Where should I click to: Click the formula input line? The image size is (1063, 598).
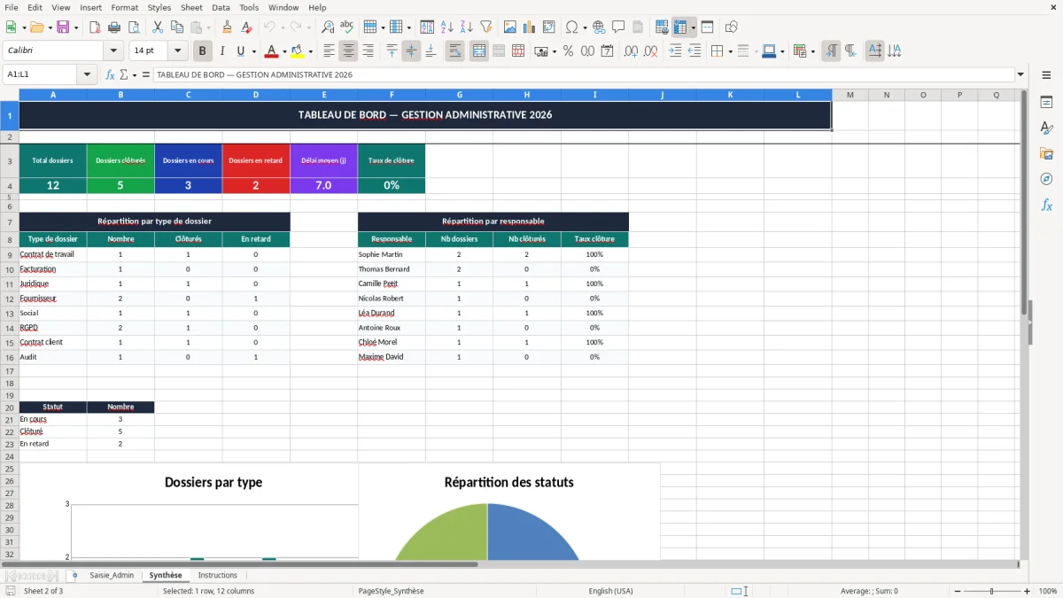tap(583, 74)
